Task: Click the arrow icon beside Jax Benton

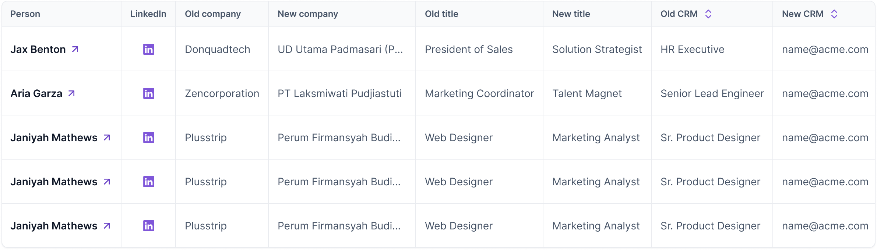Action: [75, 49]
